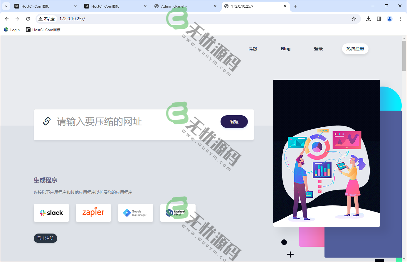This screenshot has width=407, height=262.
Task: Click the 免费注册 signup button
Action: click(x=355, y=49)
